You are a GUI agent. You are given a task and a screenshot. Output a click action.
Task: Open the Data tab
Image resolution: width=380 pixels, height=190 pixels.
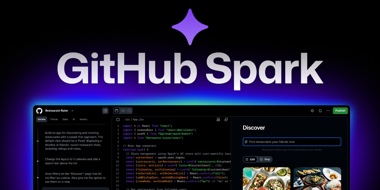(65, 119)
